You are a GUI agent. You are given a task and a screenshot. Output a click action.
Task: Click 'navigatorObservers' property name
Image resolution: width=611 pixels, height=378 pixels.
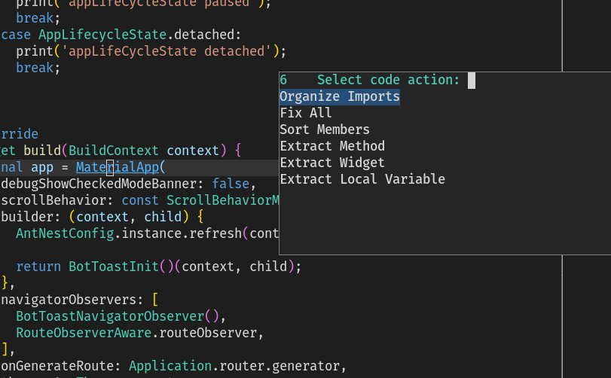coord(69,300)
